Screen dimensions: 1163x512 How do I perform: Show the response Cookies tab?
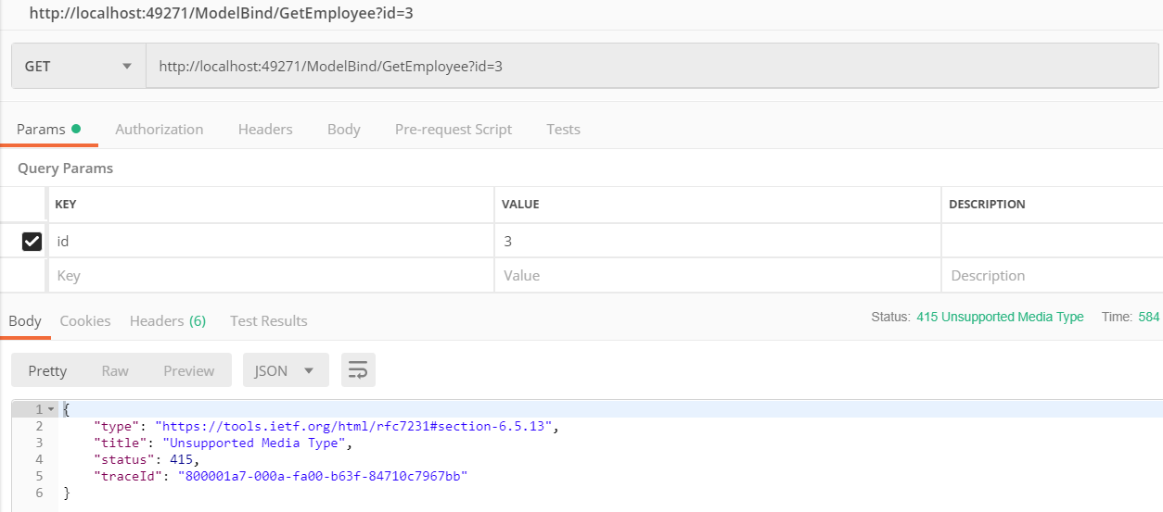click(85, 320)
